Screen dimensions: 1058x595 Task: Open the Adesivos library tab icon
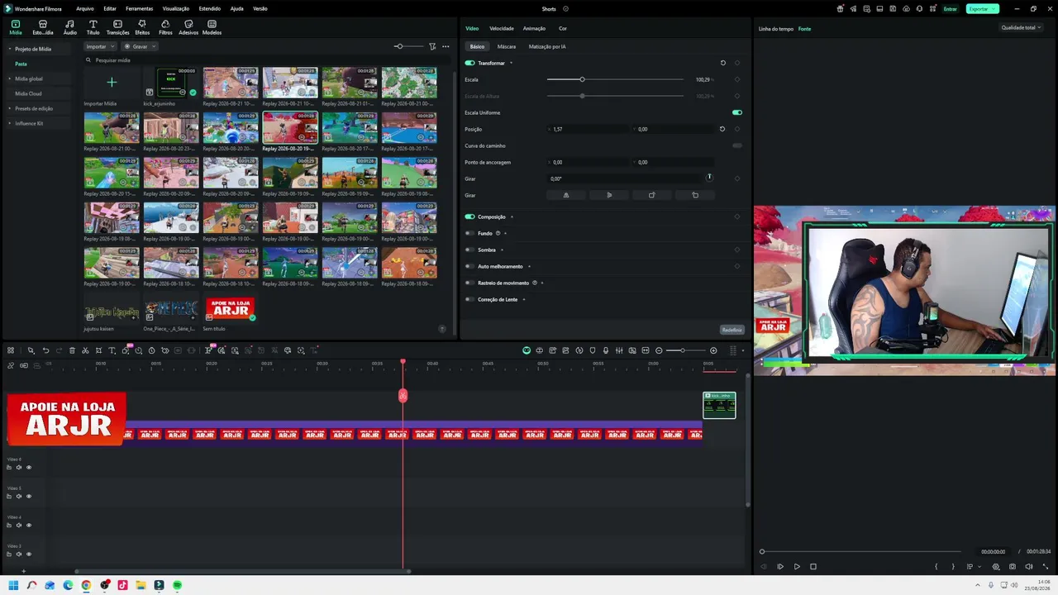pos(188,25)
